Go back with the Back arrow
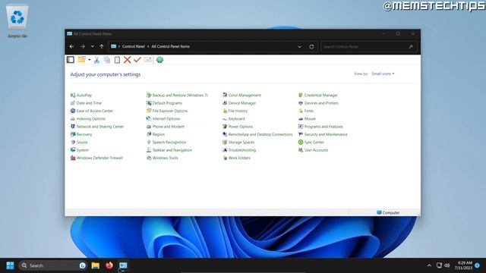 tap(72, 46)
